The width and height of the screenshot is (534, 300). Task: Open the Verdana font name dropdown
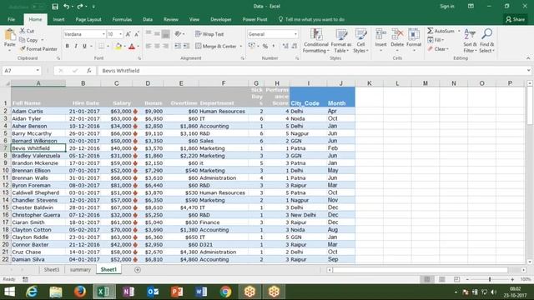pyautogui.click(x=103, y=34)
